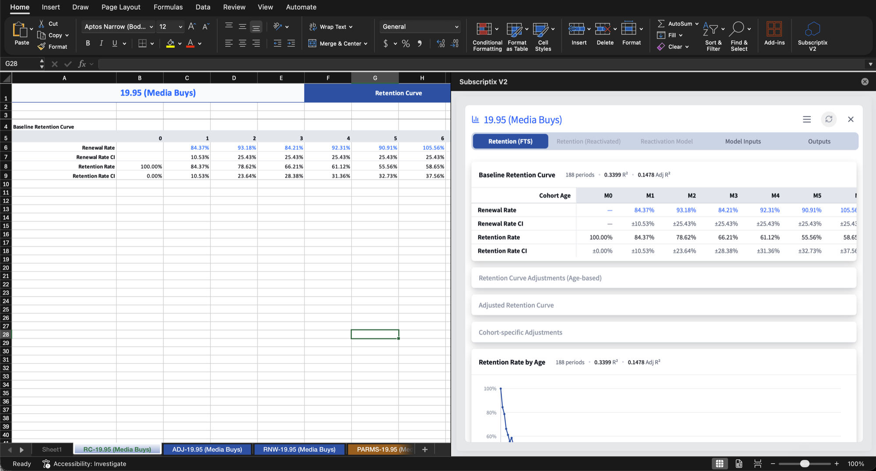
Task: Switch to Normal view in the status bar
Action: point(720,464)
